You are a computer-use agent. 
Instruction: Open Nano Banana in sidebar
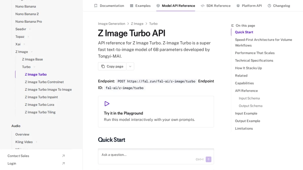[x=26, y=6]
